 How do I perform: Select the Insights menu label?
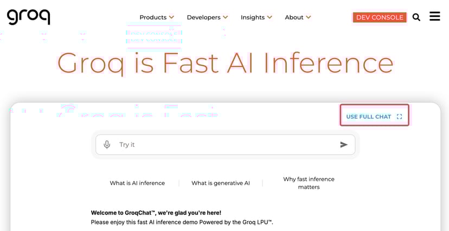pos(253,17)
